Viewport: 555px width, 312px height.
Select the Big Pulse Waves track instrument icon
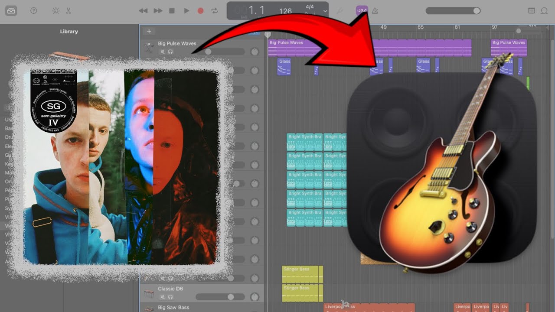click(150, 47)
